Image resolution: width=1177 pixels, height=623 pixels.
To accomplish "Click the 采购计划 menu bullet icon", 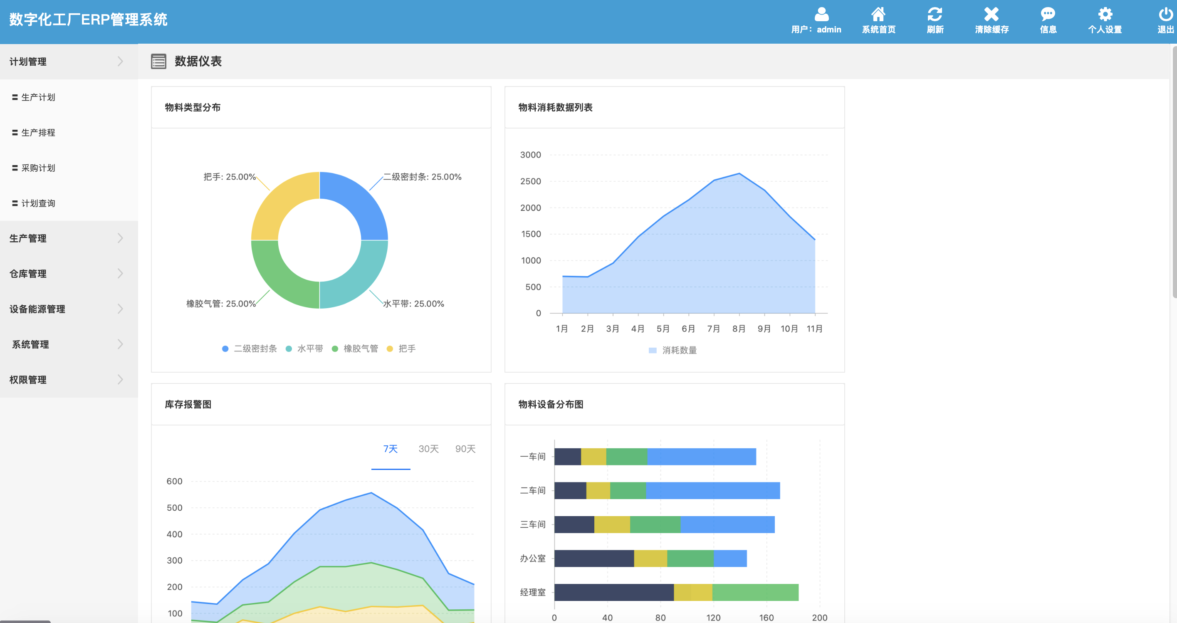I will [x=15, y=168].
